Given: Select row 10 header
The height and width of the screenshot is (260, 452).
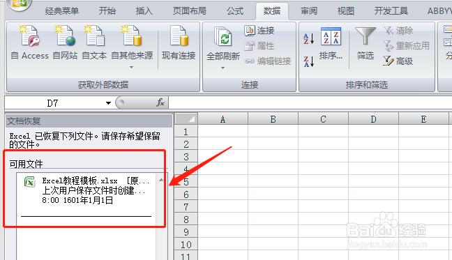Looking at the screenshot, I should pos(186,245).
